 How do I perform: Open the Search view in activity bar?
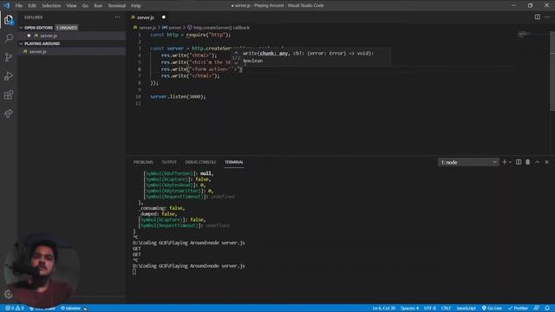[x=9, y=38]
